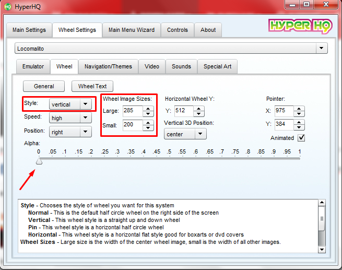Viewport: 342px width, 270px height.
Task: Click the Pointer Y input field
Action: [284, 125]
